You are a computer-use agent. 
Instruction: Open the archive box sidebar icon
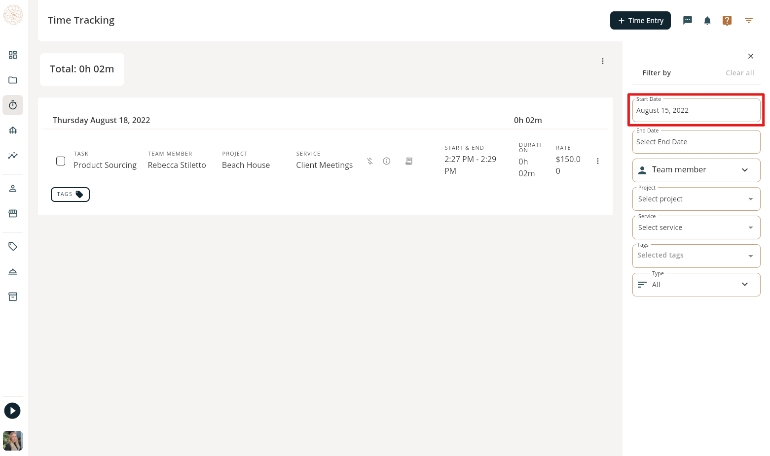point(13,296)
